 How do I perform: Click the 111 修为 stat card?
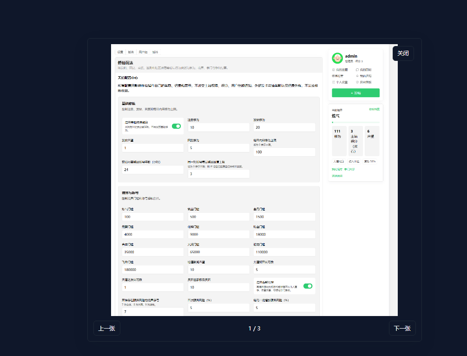point(339,141)
